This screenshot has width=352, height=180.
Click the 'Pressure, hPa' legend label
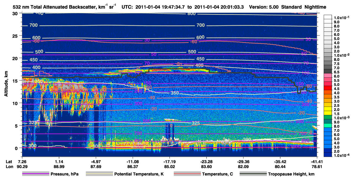[x=64, y=174]
